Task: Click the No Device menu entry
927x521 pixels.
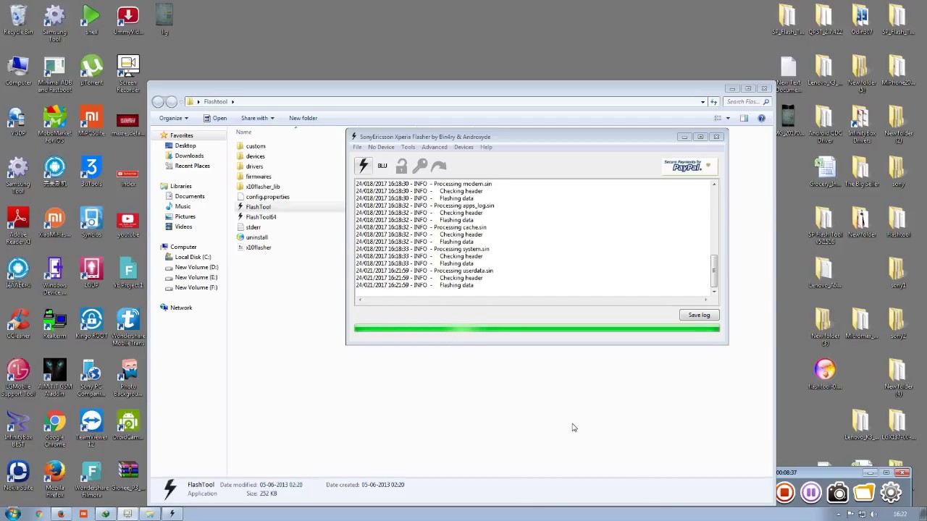Action: (381, 147)
